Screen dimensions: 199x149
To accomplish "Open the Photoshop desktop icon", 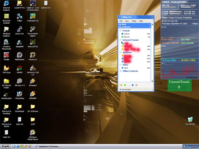I will (19, 94).
